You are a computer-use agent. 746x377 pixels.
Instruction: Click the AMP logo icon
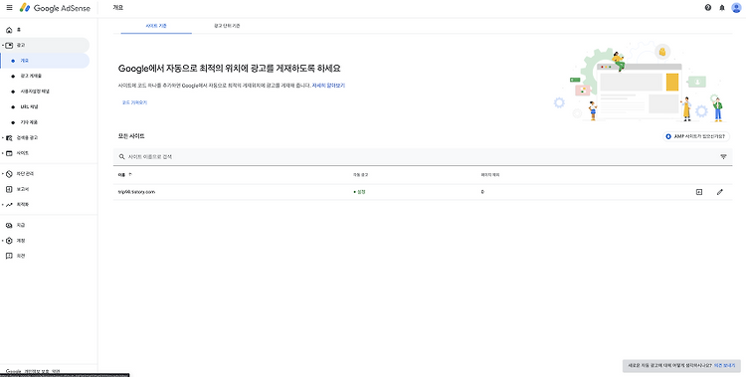click(668, 136)
